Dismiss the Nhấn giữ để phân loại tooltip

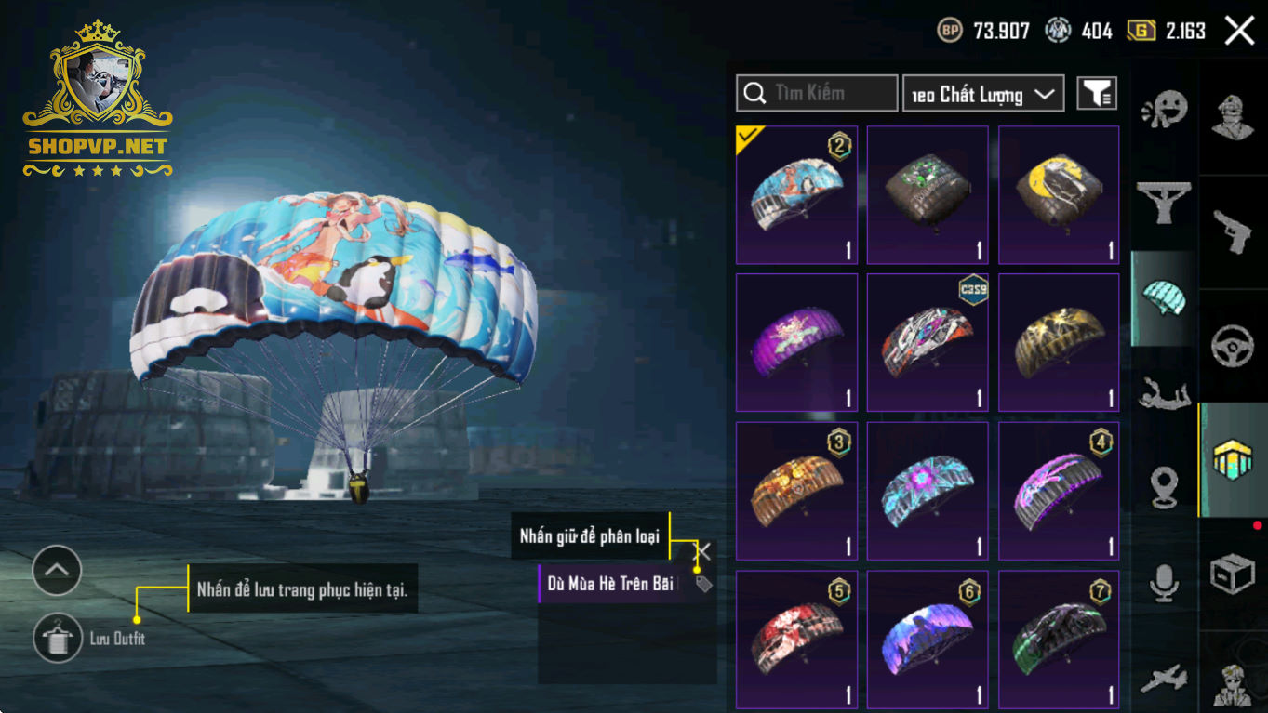[704, 552]
